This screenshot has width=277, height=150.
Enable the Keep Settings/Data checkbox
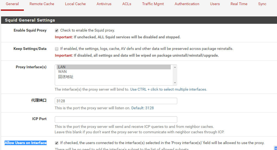pyautogui.click(x=57, y=49)
